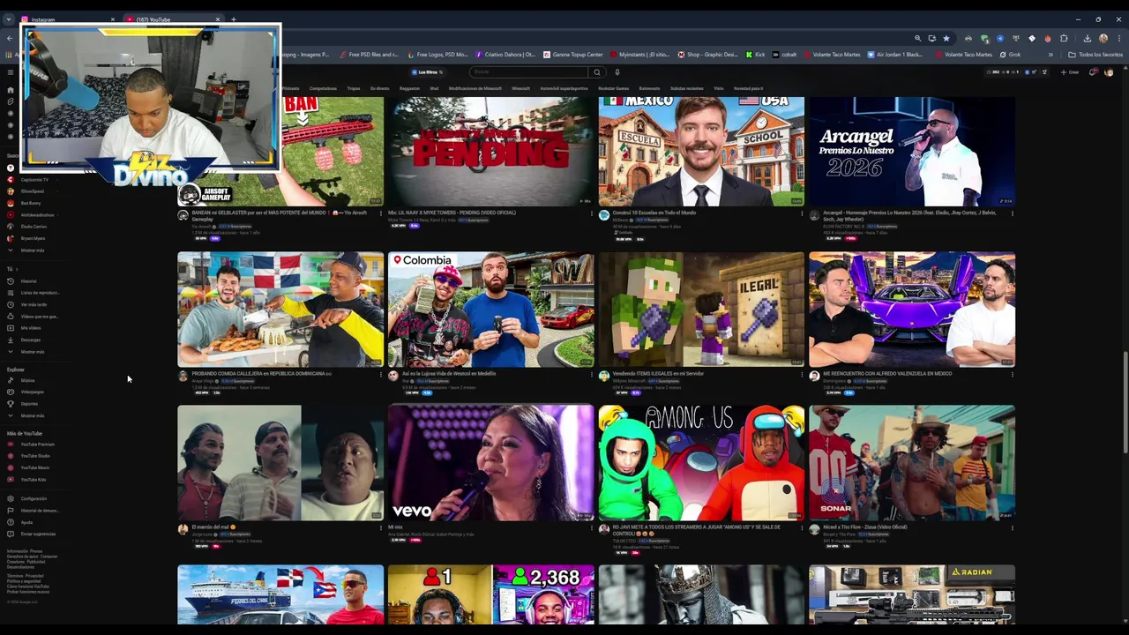This screenshot has width=1129, height=635.
Task: Open YouTube Studio in sidebar
Action: (35, 456)
